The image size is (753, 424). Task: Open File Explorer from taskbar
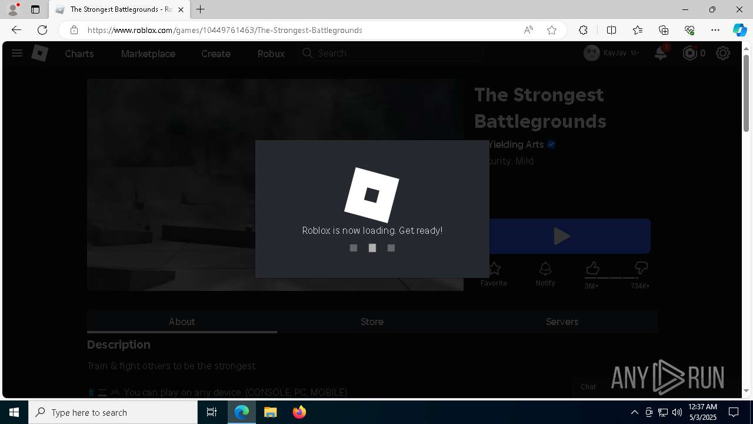270,412
